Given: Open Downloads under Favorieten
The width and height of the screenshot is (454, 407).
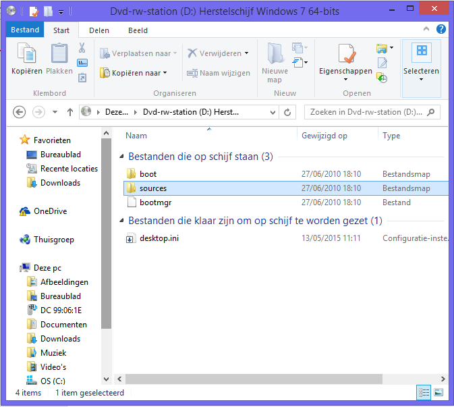Looking at the screenshot, I should pos(53,183).
